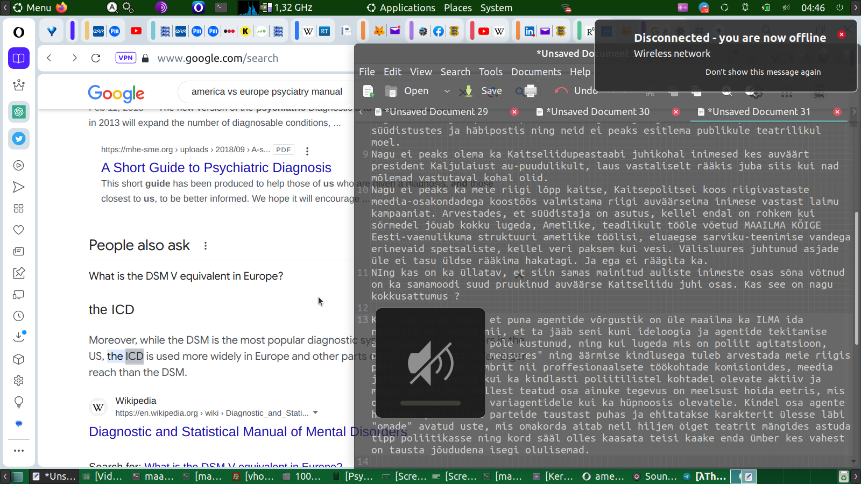The height and width of the screenshot is (484, 861).
Task: Open Twitter from the Opera sidebar
Action: click(x=19, y=139)
